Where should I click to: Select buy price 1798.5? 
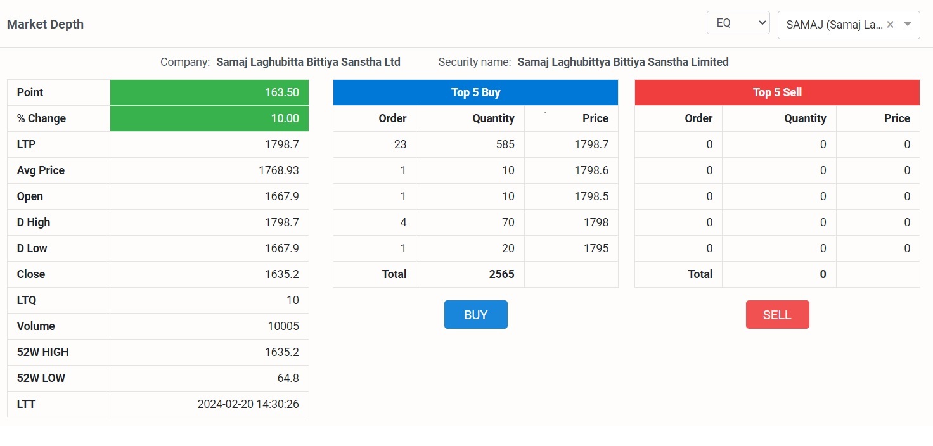coord(591,196)
